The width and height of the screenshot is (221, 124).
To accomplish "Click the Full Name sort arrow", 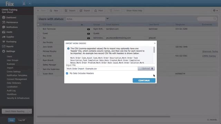I will coord(82,24).
